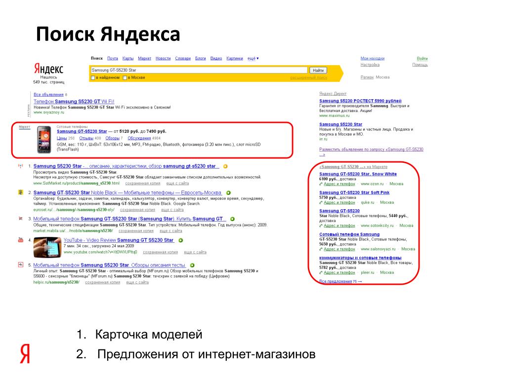Viewport: 506px width, 379px height.
Task: Open the Карты tab
Action: click(128, 58)
